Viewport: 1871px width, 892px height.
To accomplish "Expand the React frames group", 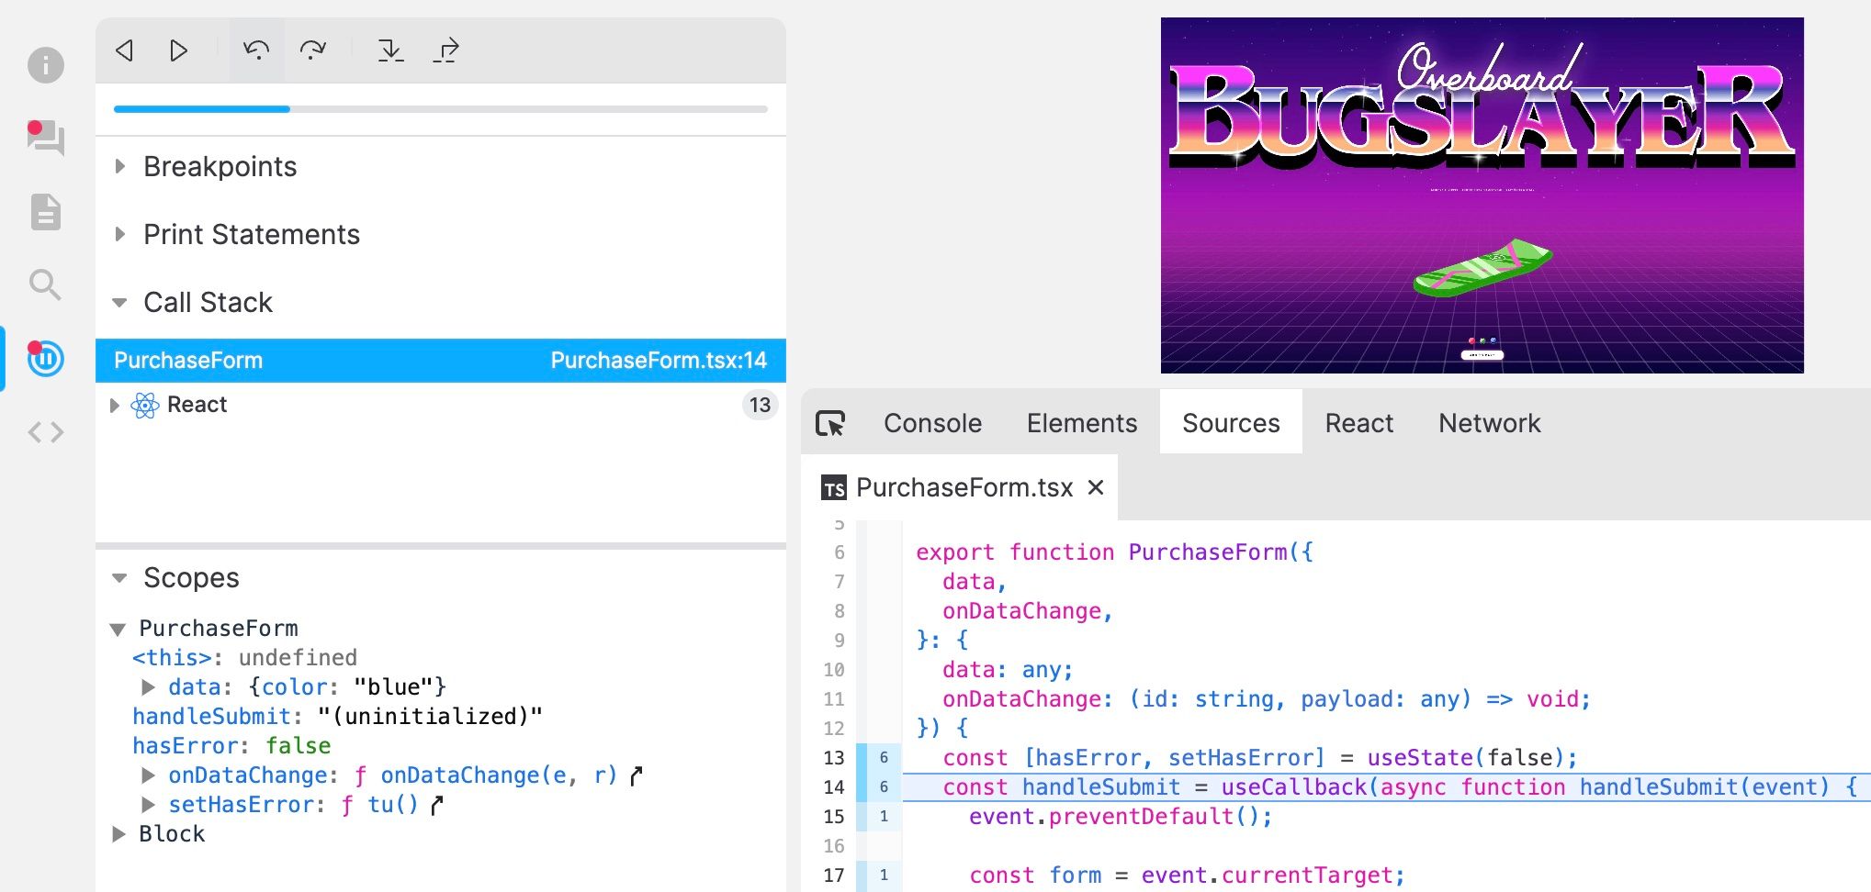I will [115, 406].
